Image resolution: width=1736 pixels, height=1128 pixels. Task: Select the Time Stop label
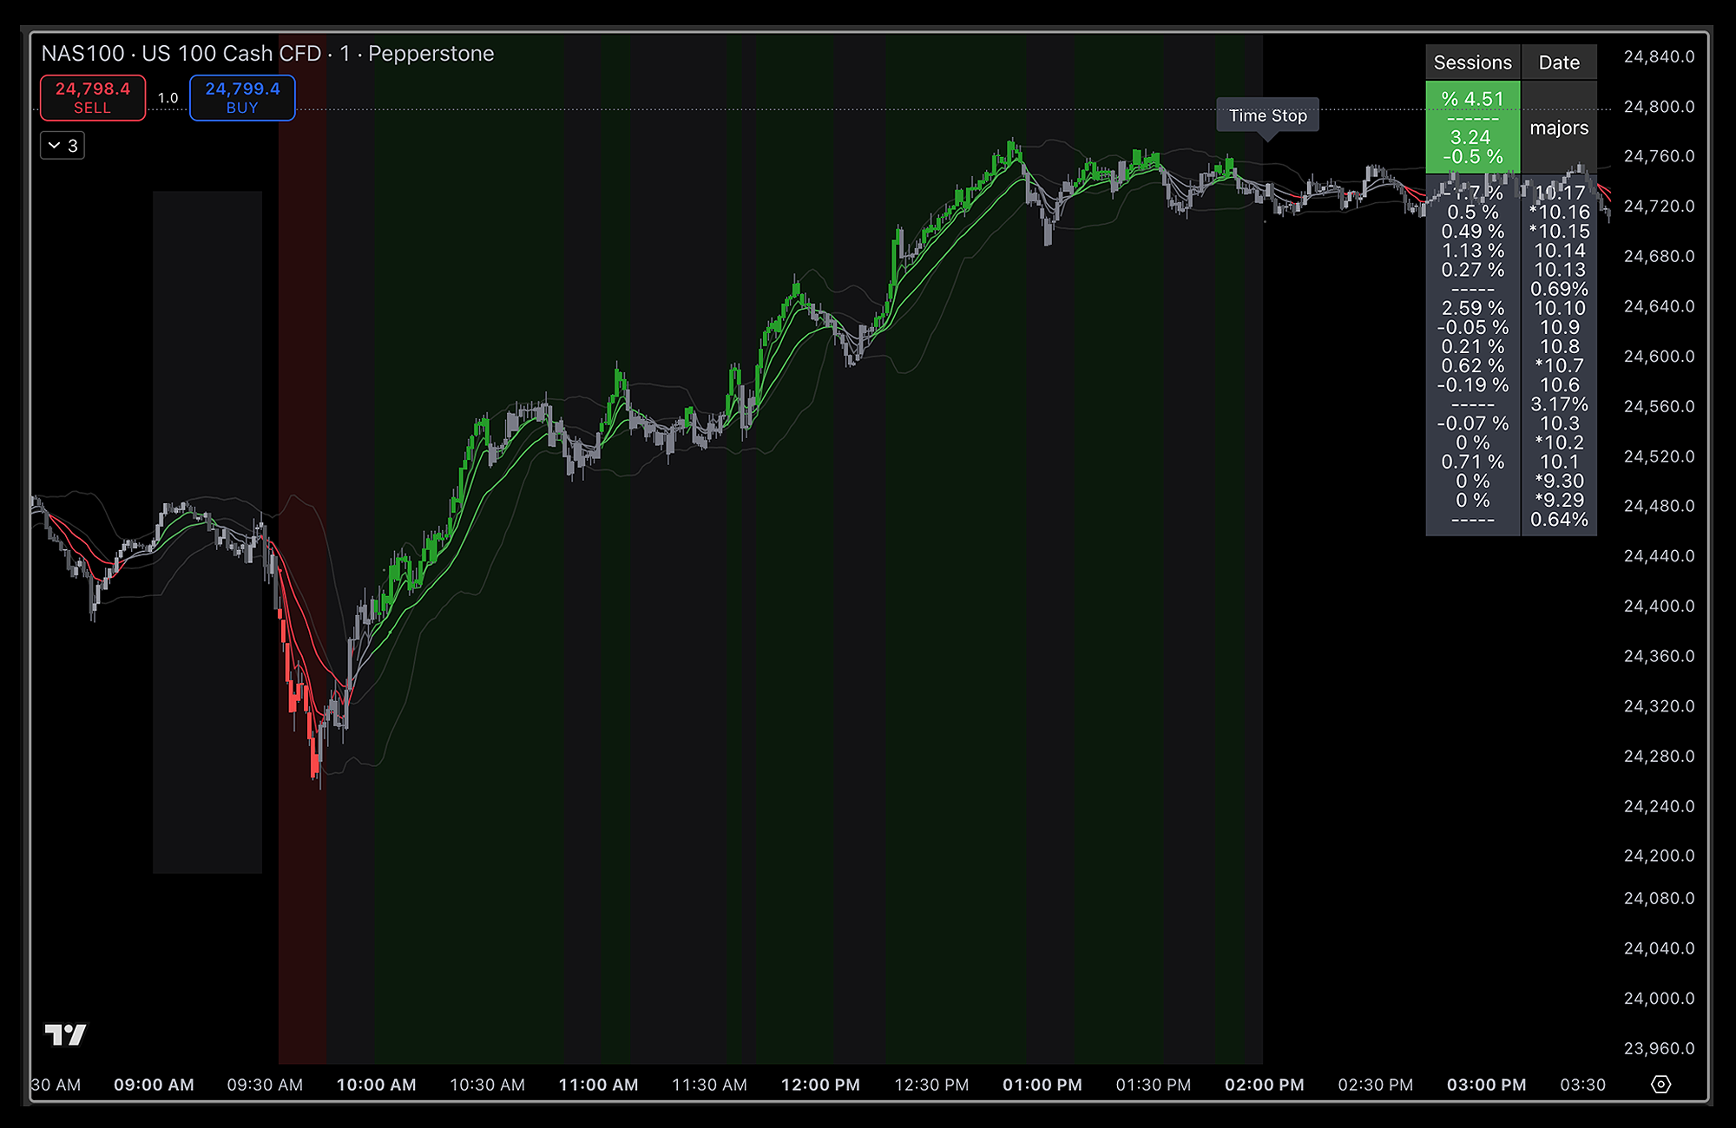1266,115
